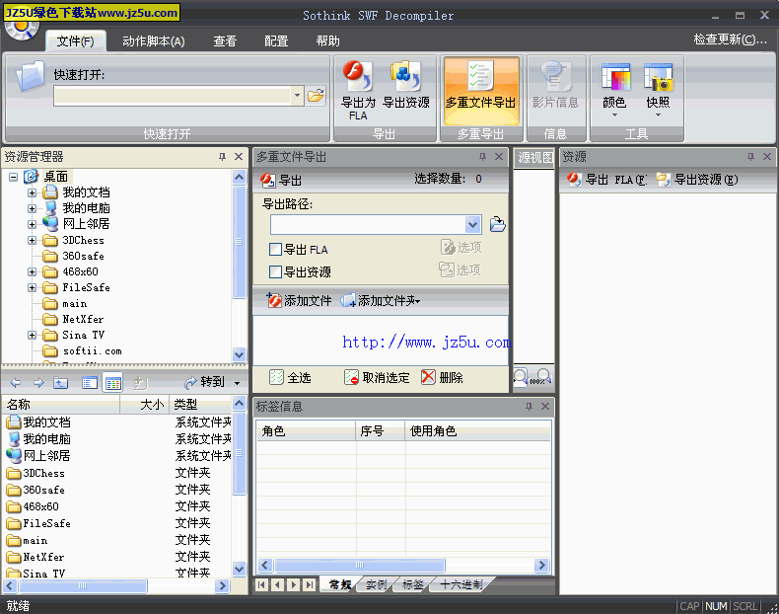Switch to the Instance (实例) tab
Image resolution: width=779 pixels, height=614 pixels.
coord(376,584)
